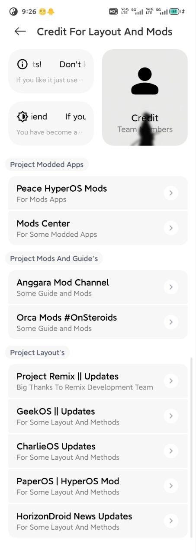The width and height of the screenshot is (196, 554).
Task: Select the Project Modded Apps section label
Action: pos(47,164)
